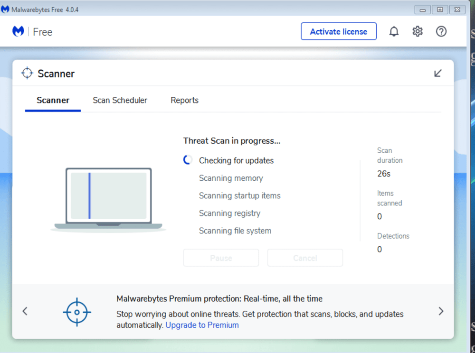The height and width of the screenshot is (353, 475).
Task: Switch to the Scan Scheduler tab
Action: (x=120, y=101)
